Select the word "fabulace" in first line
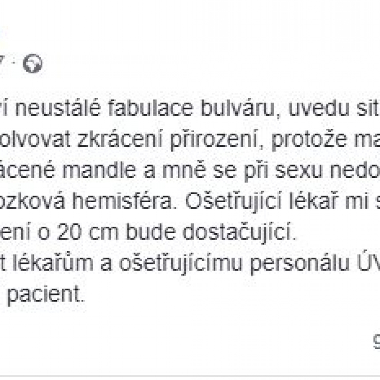The width and height of the screenshot is (380, 380). (150, 109)
